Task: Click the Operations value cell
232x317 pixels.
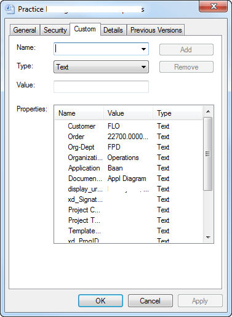Action: pos(123,158)
